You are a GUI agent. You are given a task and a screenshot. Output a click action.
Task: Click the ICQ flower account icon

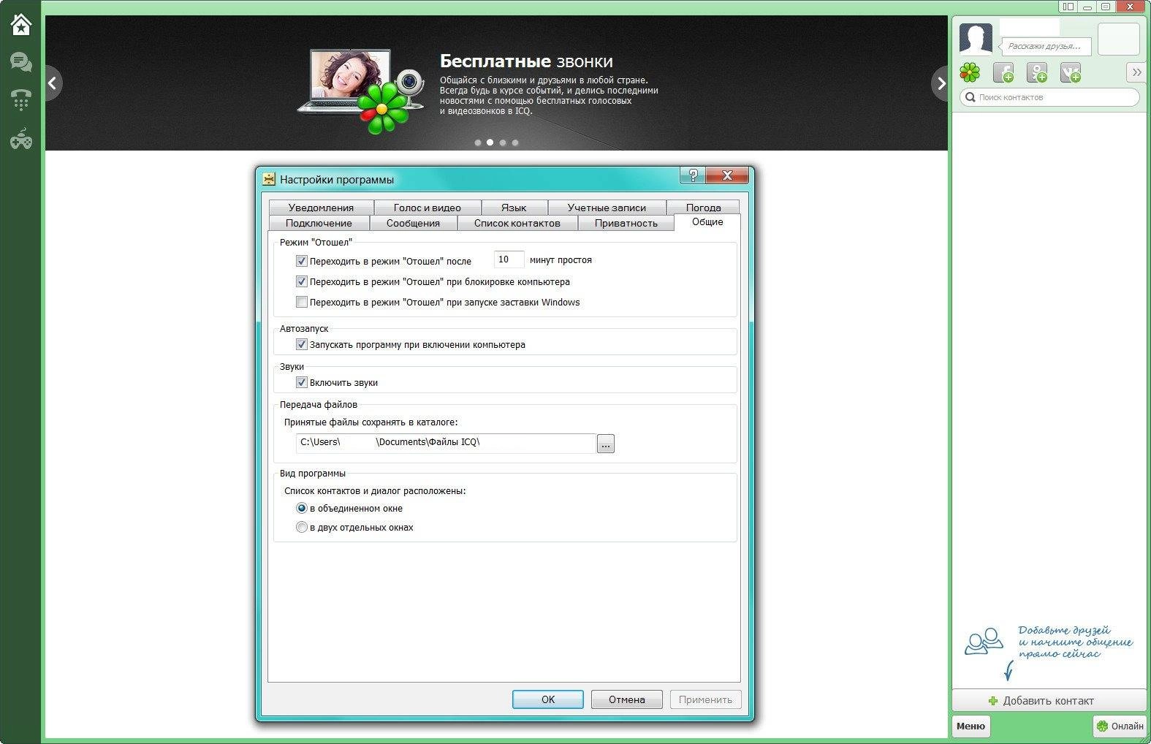point(970,72)
